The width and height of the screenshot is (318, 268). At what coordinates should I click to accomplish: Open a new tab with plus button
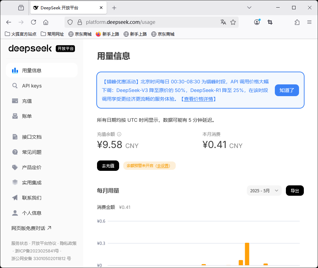pos(114,8)
